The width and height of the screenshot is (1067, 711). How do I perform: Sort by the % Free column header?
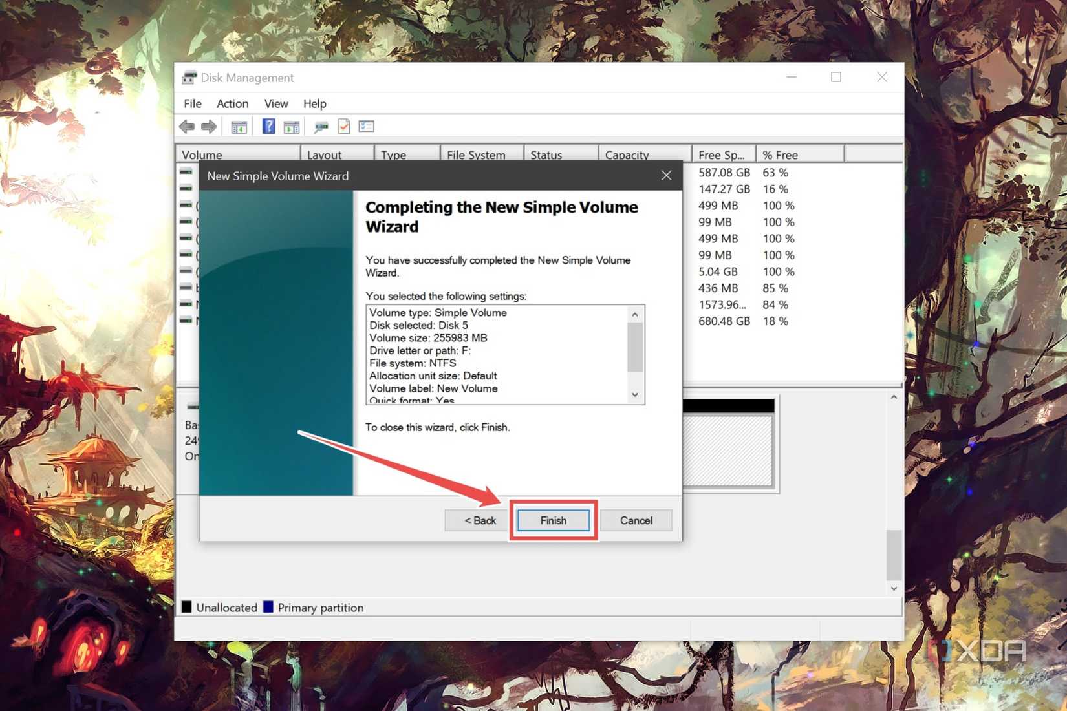[801, 154]
